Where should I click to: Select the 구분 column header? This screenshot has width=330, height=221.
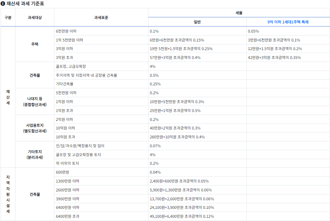(8, 17)
